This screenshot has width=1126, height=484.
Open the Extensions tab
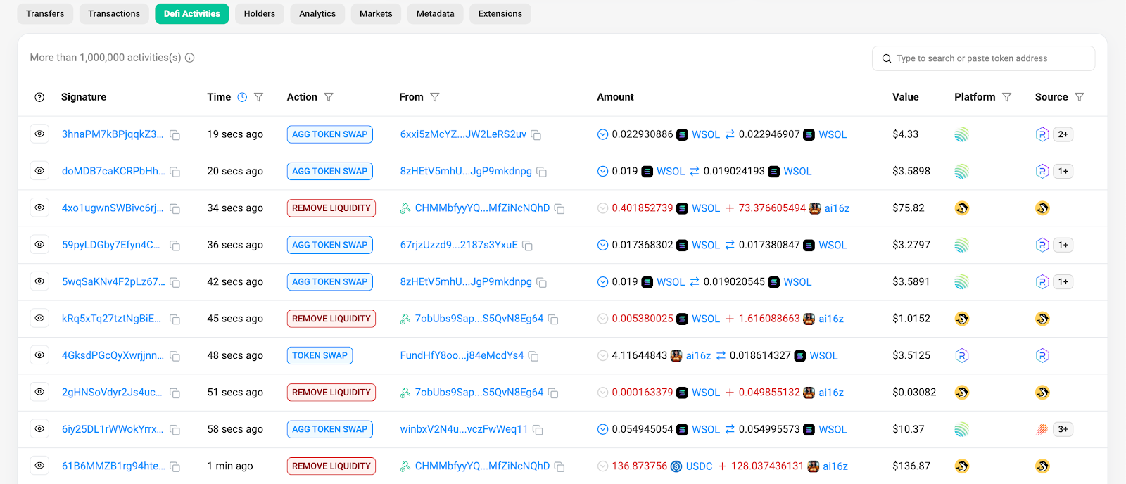pos(500,13)
